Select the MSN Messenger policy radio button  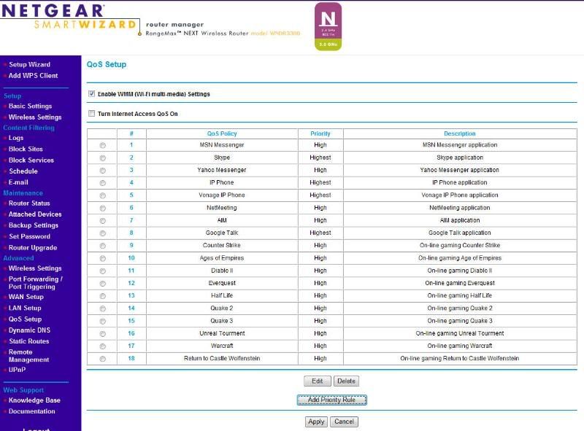coord(102,145)
